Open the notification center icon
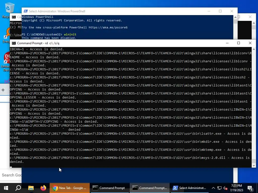Screen dimensions: 258x193 pos(250,188)
